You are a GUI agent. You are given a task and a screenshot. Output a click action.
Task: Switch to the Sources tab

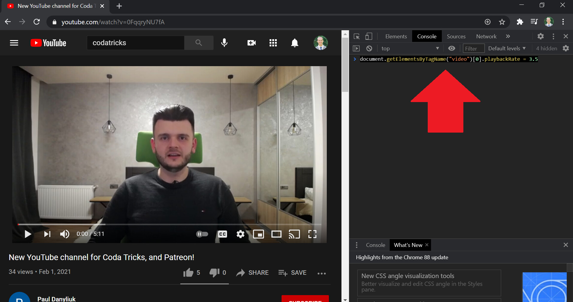point(456,36)
